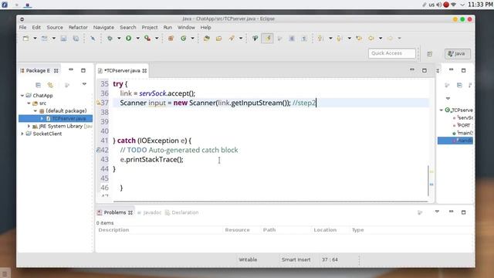
Task: Open the Run dropdown arrow
Action: (137, 39)
